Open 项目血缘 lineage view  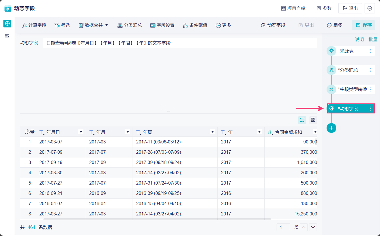[x=293, y=8]
